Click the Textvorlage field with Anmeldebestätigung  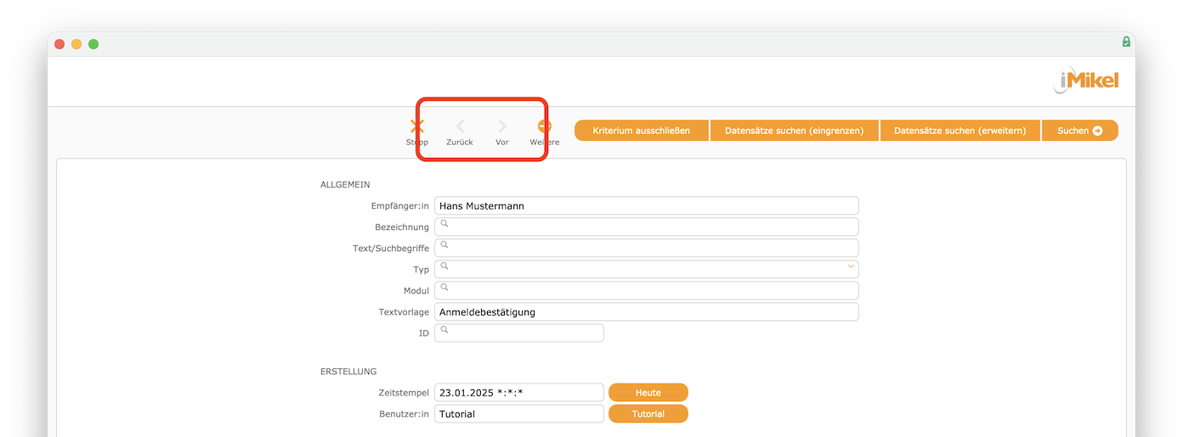pos(647,311)
